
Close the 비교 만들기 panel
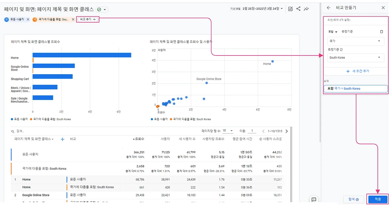[x=383, y=8]
